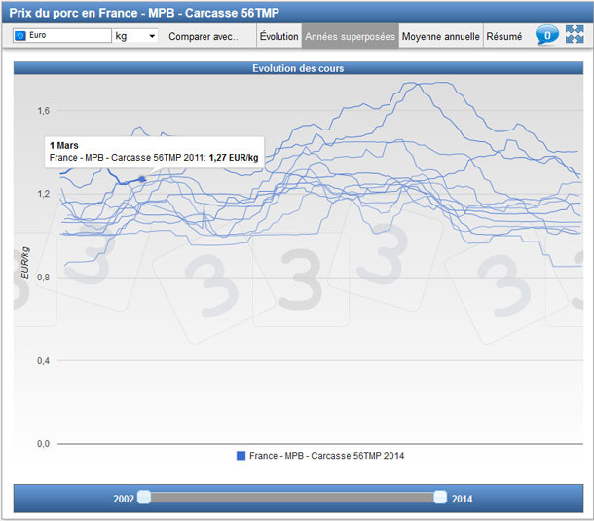This screenshot has width=594, height=521.
Task: Click the France - MPB - Carcasse 56TMP 2014 legend label
Action: tap(326, 456)
